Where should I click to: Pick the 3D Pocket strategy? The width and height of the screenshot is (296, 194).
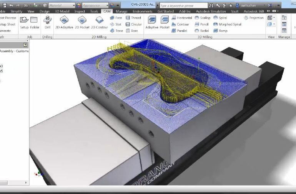pyautogui.click(x=165, y=22)
